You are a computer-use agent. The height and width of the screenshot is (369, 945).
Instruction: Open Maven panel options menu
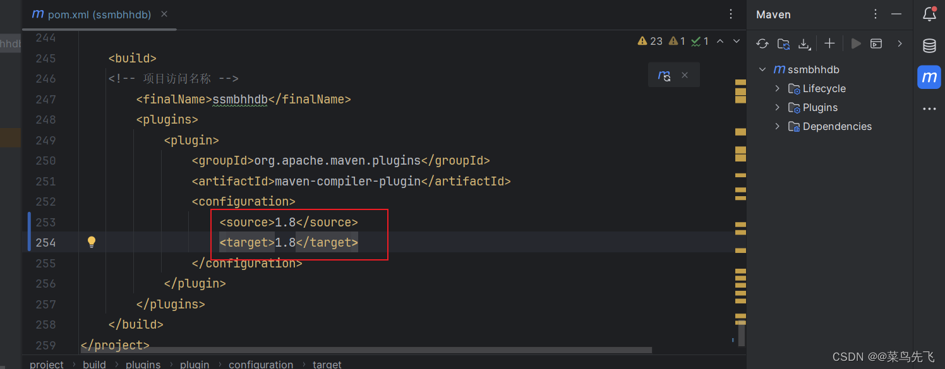click(x=876, y=14)
